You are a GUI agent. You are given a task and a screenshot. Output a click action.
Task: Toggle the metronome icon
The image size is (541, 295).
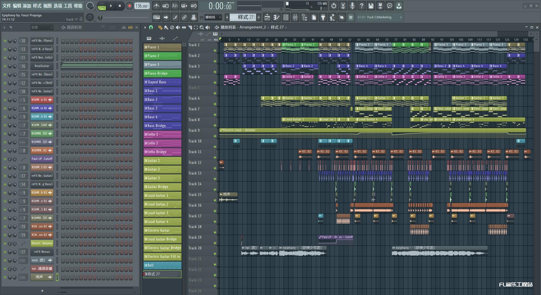(156, 6)
